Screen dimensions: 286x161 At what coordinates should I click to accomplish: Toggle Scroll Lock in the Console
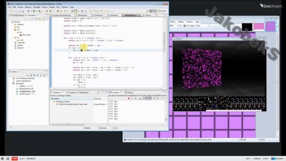coord(143,98)
